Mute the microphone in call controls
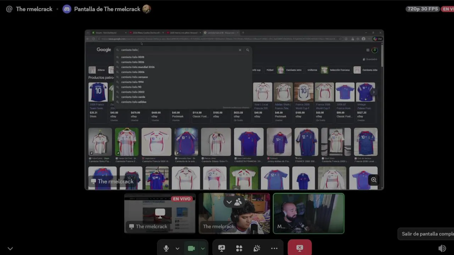The height and width of the screenshot is (255, 454). [x=166, y=248]
